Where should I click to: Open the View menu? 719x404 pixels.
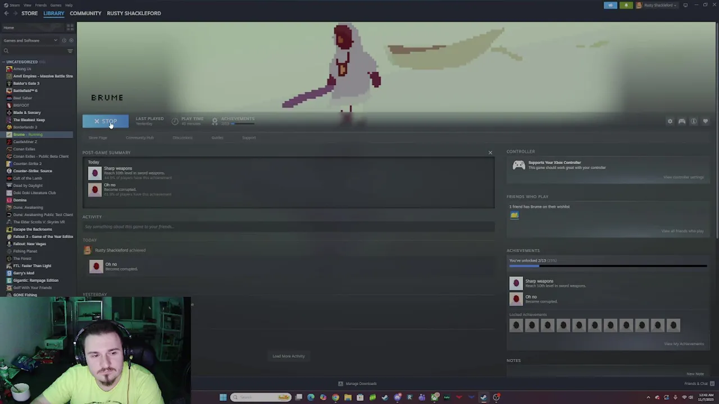27,5
